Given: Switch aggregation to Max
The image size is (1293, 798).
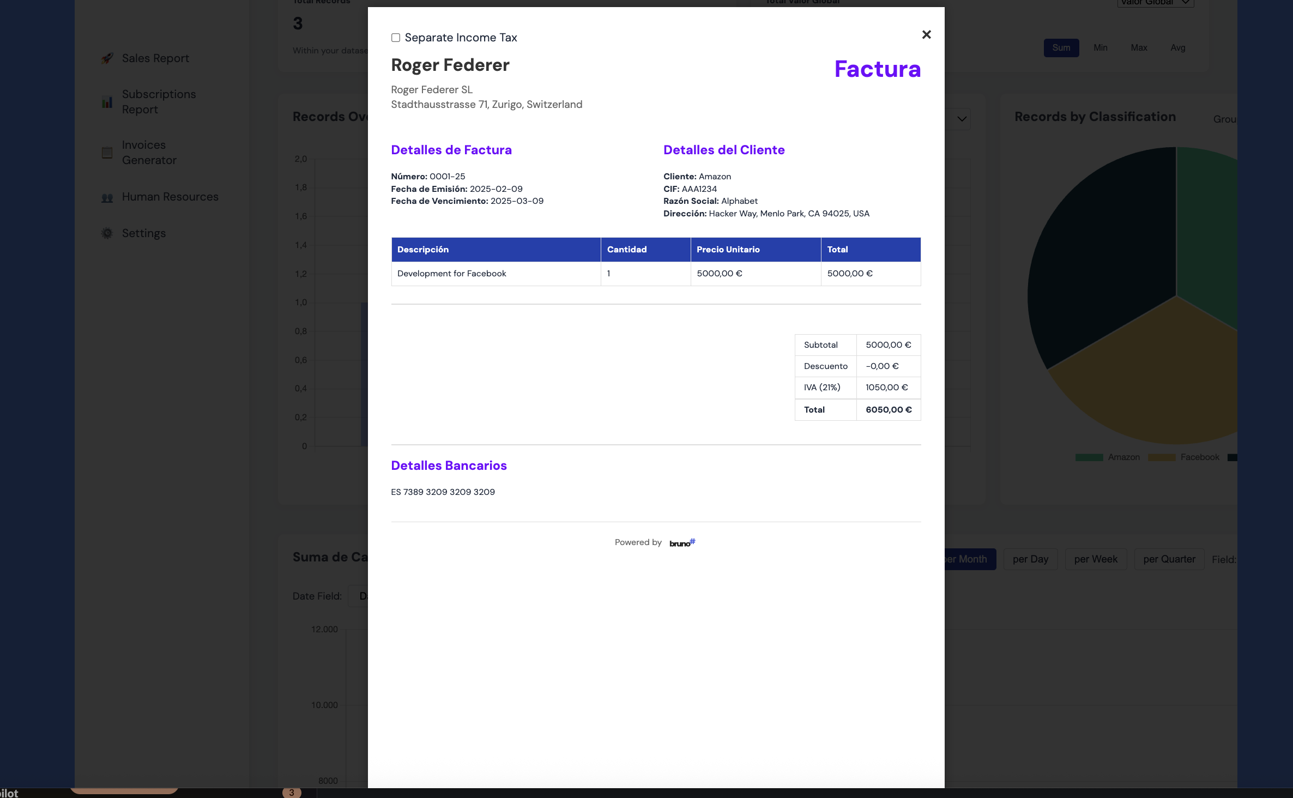Looking at the screenshot, I should coord(1139,48).
